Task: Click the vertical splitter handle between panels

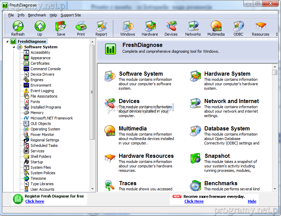Action: [92, 92]
